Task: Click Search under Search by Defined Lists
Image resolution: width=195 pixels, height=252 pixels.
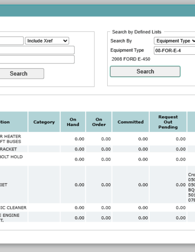Action: (145, 71)
